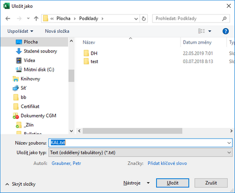Open the _Zlín folder in sidebar
Viewport: 235px width, 193px height.
coord(29,125)
